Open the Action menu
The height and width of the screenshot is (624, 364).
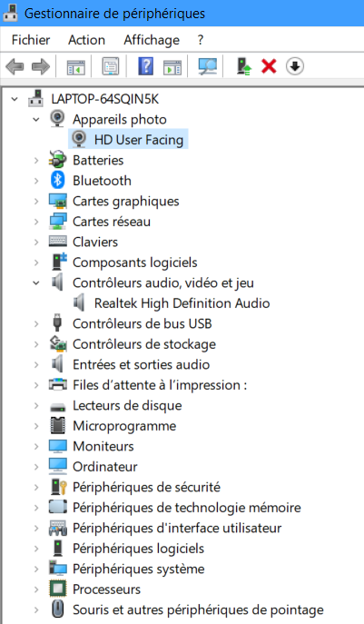click(86, 40)
